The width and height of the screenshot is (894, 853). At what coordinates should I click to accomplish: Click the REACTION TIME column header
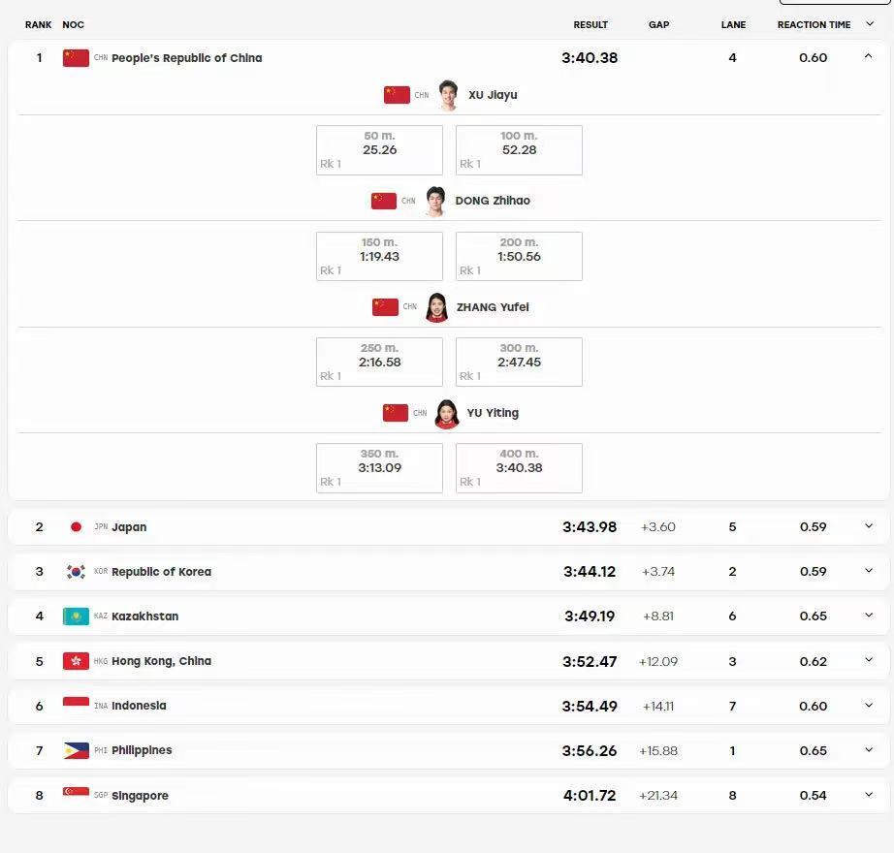(x=814, y=24)
